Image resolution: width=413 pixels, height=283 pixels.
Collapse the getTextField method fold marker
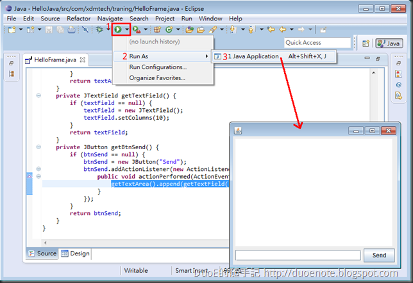(x=38, y=95)
